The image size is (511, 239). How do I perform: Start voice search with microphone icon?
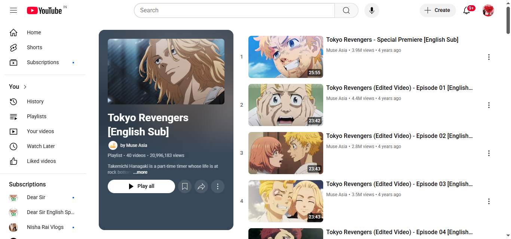click(x=372, y=10)
